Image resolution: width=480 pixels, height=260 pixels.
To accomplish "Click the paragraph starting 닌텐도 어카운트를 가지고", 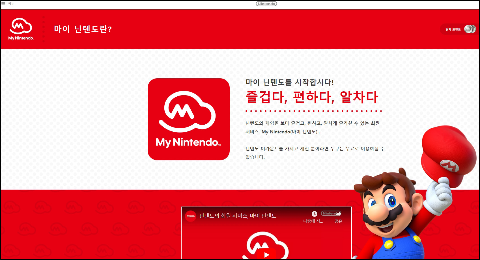I will (x=315, y=153).
